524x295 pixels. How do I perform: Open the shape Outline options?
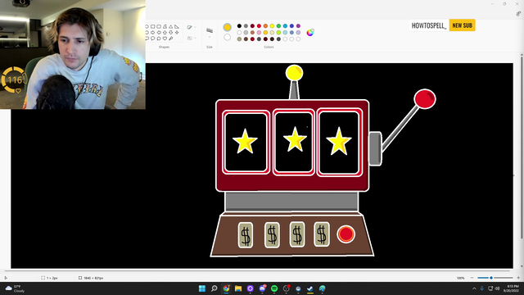pyautogui.click(x=189, y=27)
